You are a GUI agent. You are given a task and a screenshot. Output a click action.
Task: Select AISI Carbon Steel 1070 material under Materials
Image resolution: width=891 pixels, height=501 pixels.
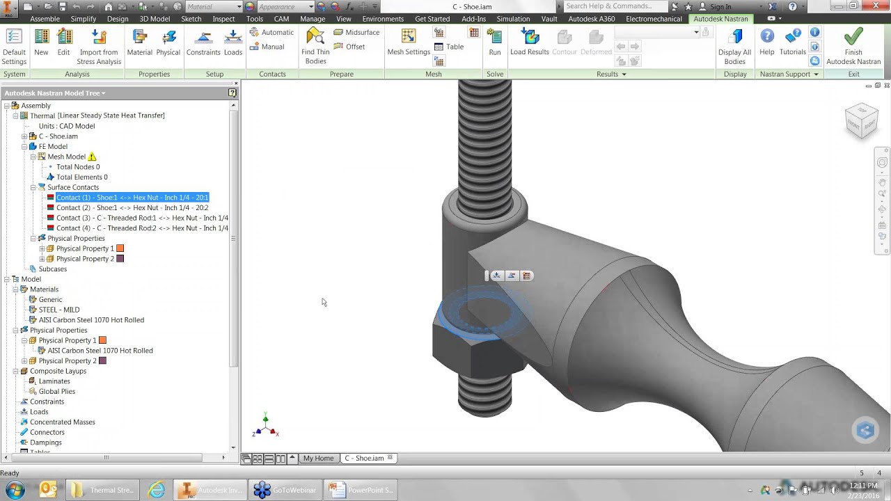[91, 320]
